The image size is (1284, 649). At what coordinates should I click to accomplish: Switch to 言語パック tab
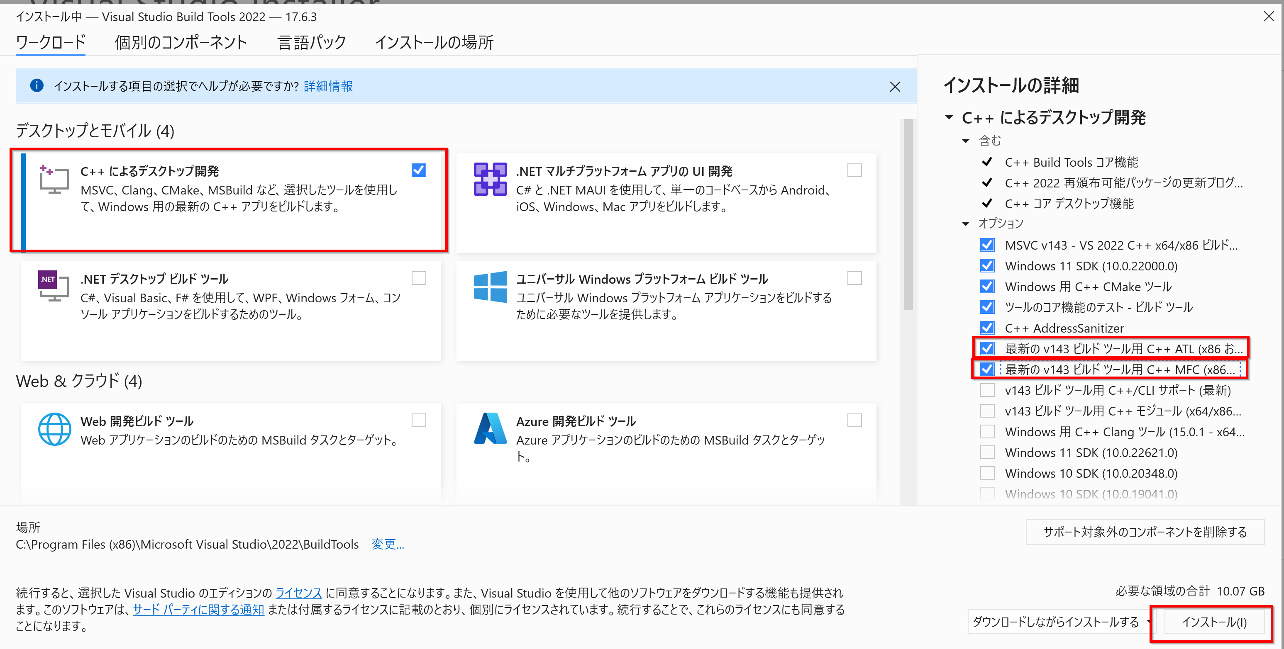coord(312,42)
